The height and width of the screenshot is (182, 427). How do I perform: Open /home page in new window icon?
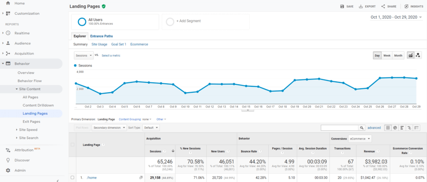pos(141,178)
